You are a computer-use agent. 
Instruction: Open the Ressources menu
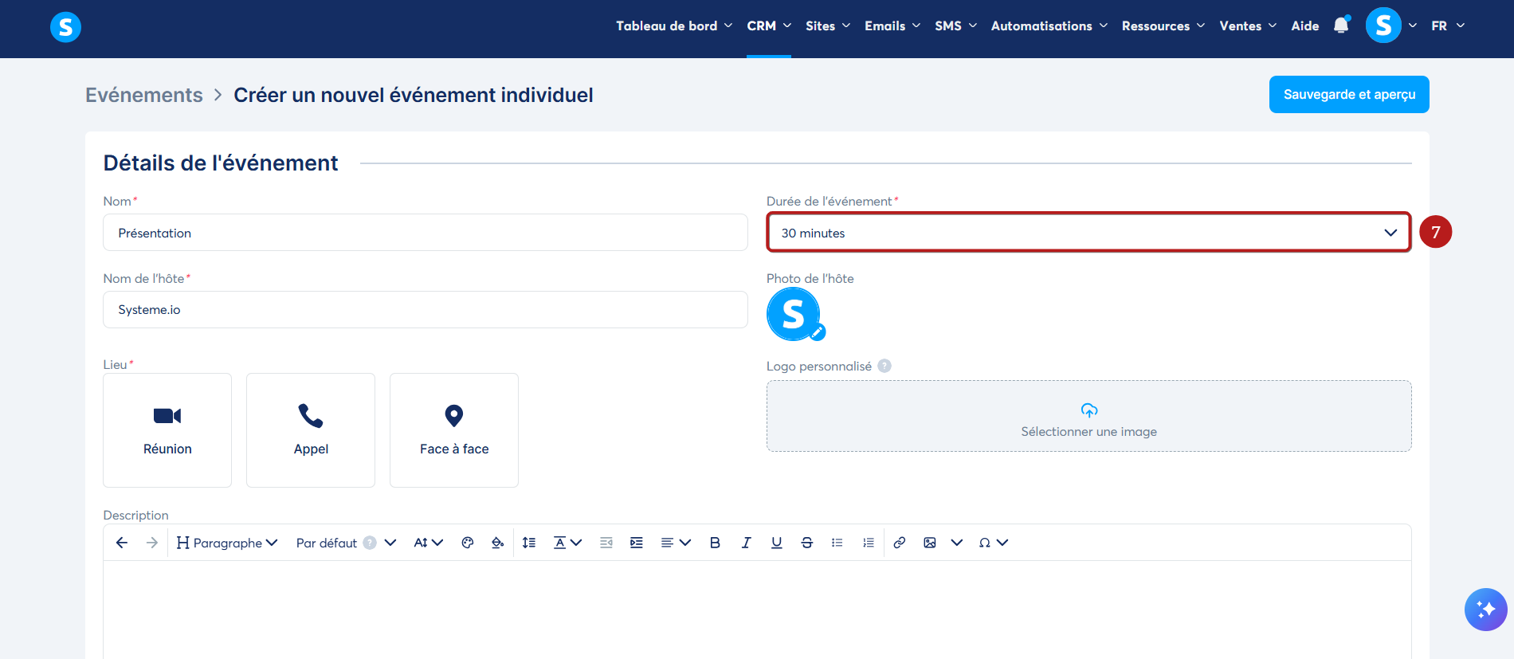(x=1163, y=25)
